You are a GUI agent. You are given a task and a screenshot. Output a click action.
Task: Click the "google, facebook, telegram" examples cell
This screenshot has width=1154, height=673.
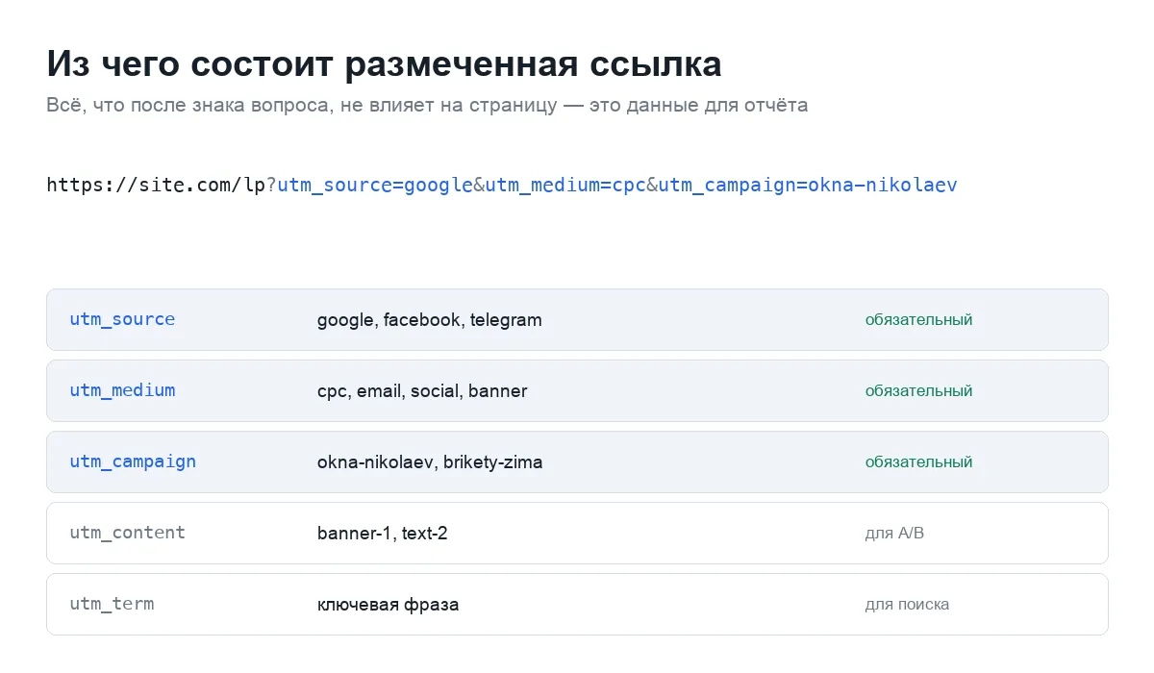(x=430, y=320)
